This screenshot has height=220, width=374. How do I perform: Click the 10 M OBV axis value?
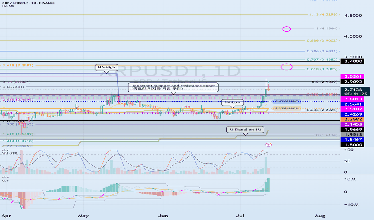tap(350, 179)
